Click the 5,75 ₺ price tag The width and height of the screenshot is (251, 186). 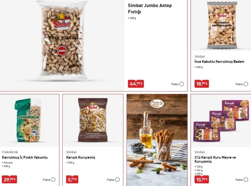(72, 179)
